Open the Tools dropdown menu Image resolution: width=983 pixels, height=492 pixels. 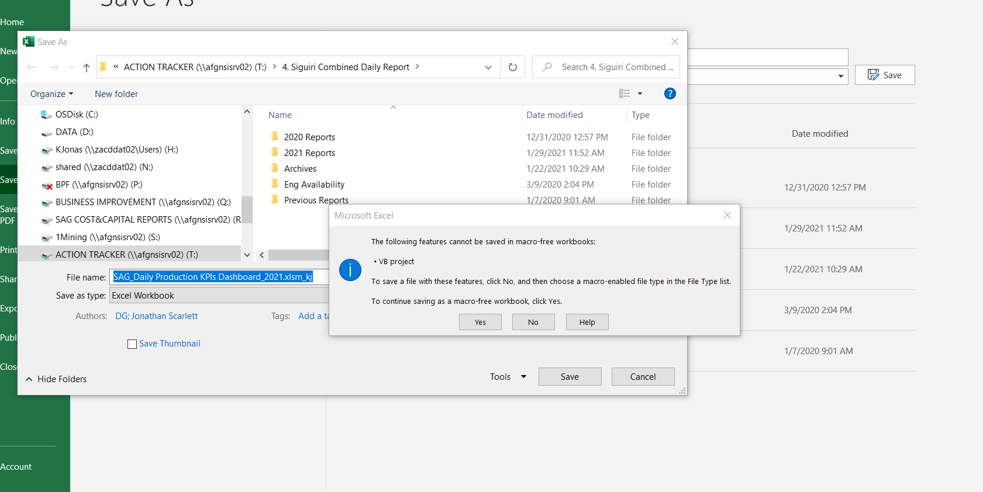508,377
